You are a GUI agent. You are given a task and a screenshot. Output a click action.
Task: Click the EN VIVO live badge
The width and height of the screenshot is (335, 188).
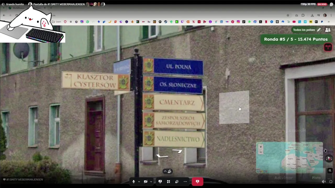(322, 4)
